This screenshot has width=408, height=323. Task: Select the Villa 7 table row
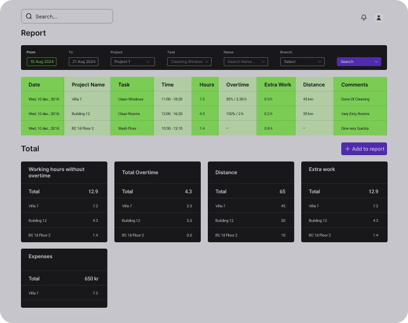tap(203, 99)
